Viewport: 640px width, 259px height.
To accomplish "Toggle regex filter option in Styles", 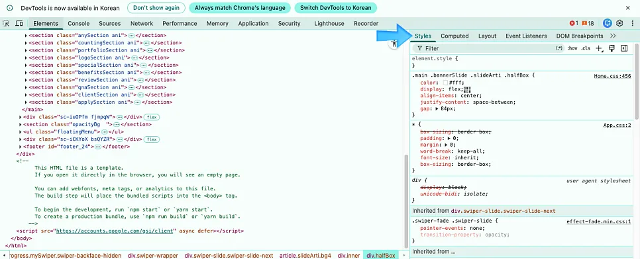I will tap(559, 48).
